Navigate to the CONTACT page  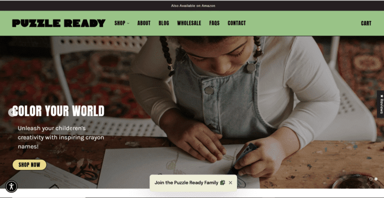coord(236,23)
